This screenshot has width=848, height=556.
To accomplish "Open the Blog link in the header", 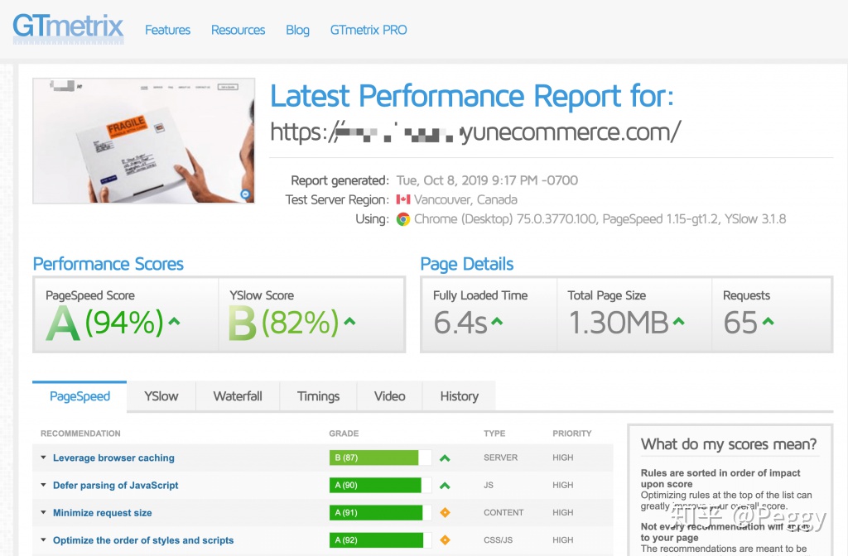I will (x=297, y=30).
